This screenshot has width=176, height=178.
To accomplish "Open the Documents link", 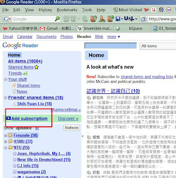I will 47,36.
